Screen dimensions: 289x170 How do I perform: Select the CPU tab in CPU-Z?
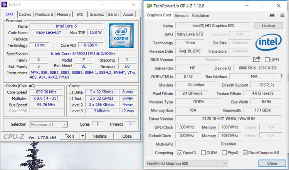pyautogui.click(x=9, y=14)
